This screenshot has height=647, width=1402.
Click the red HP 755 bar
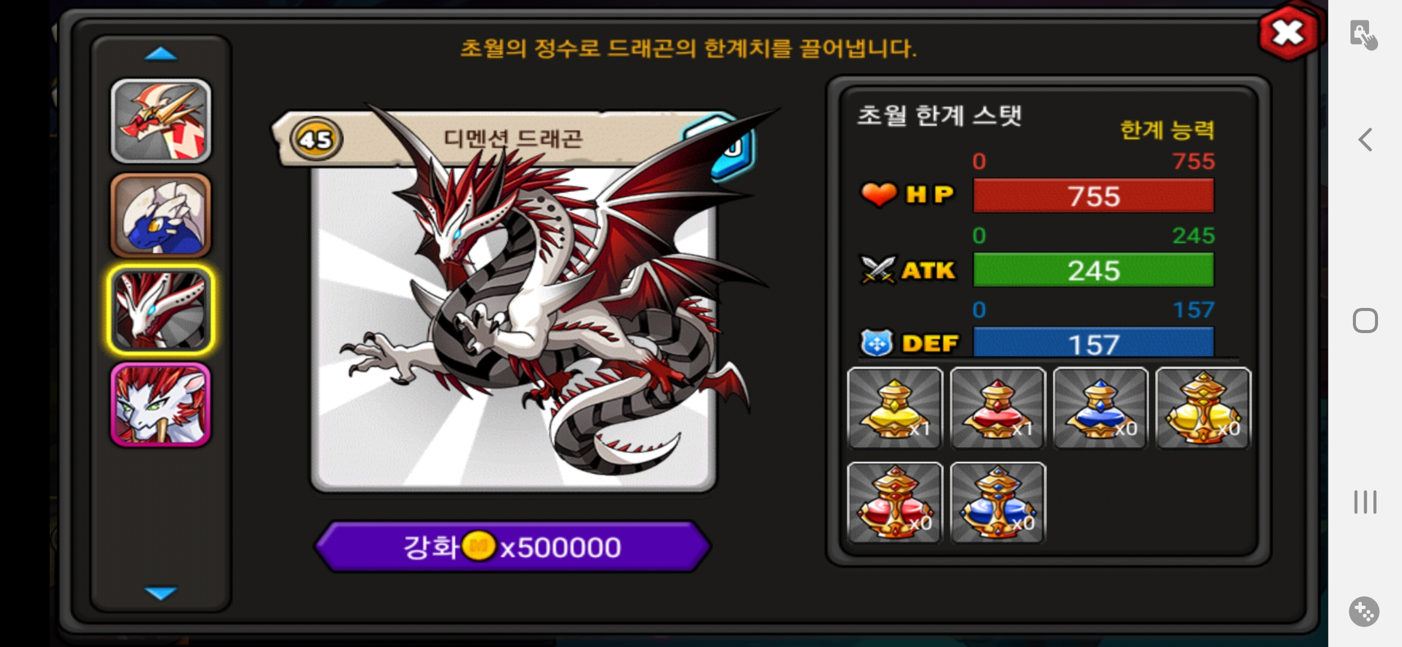[1093, 196]
